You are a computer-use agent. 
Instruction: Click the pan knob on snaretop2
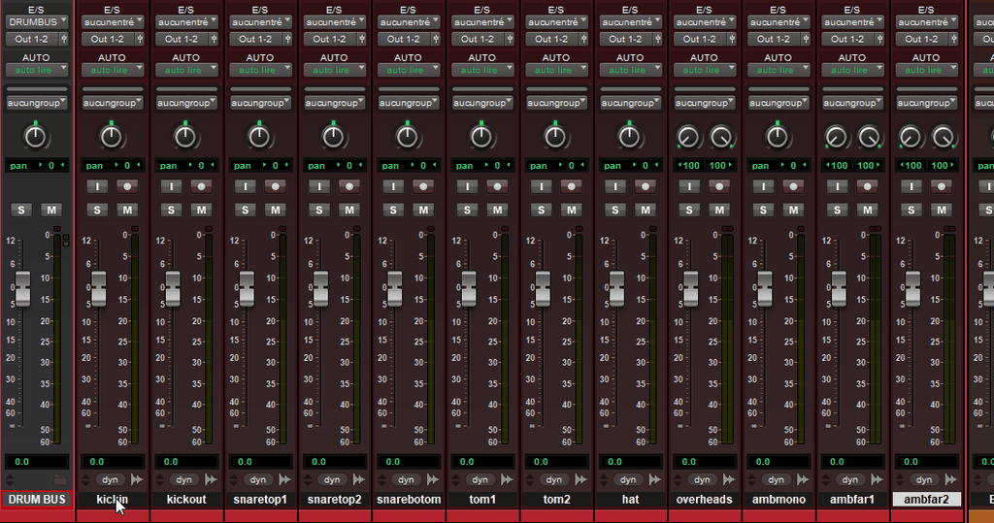click(333, 137)
